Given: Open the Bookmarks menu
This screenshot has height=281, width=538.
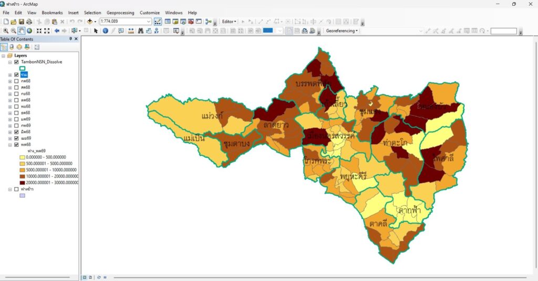Looking at the screenshot, I should coord(52,12).
